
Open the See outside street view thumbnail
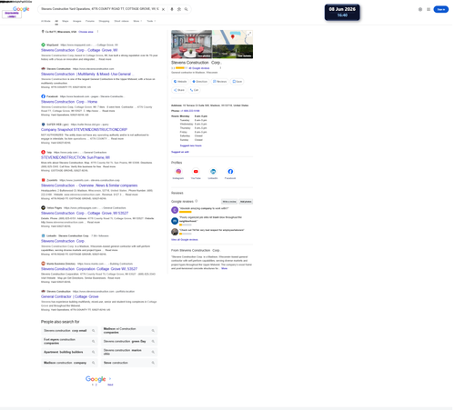[x=233, y=52]
